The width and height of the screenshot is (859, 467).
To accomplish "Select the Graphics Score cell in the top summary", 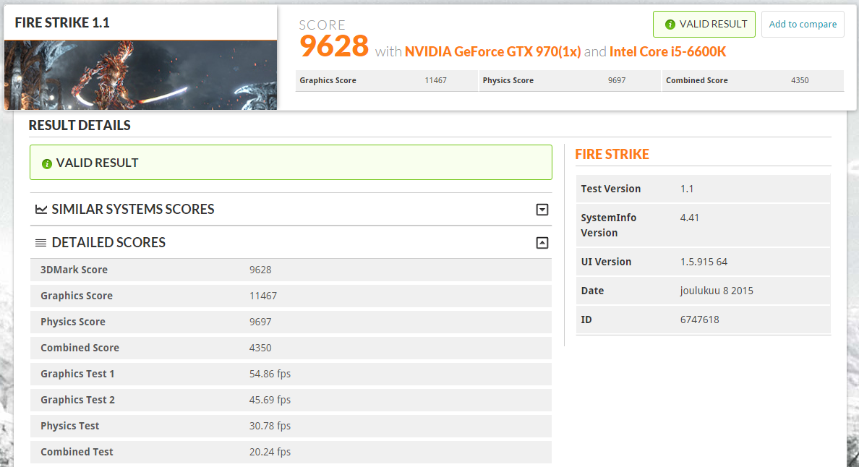I will (x=386, y=80).
